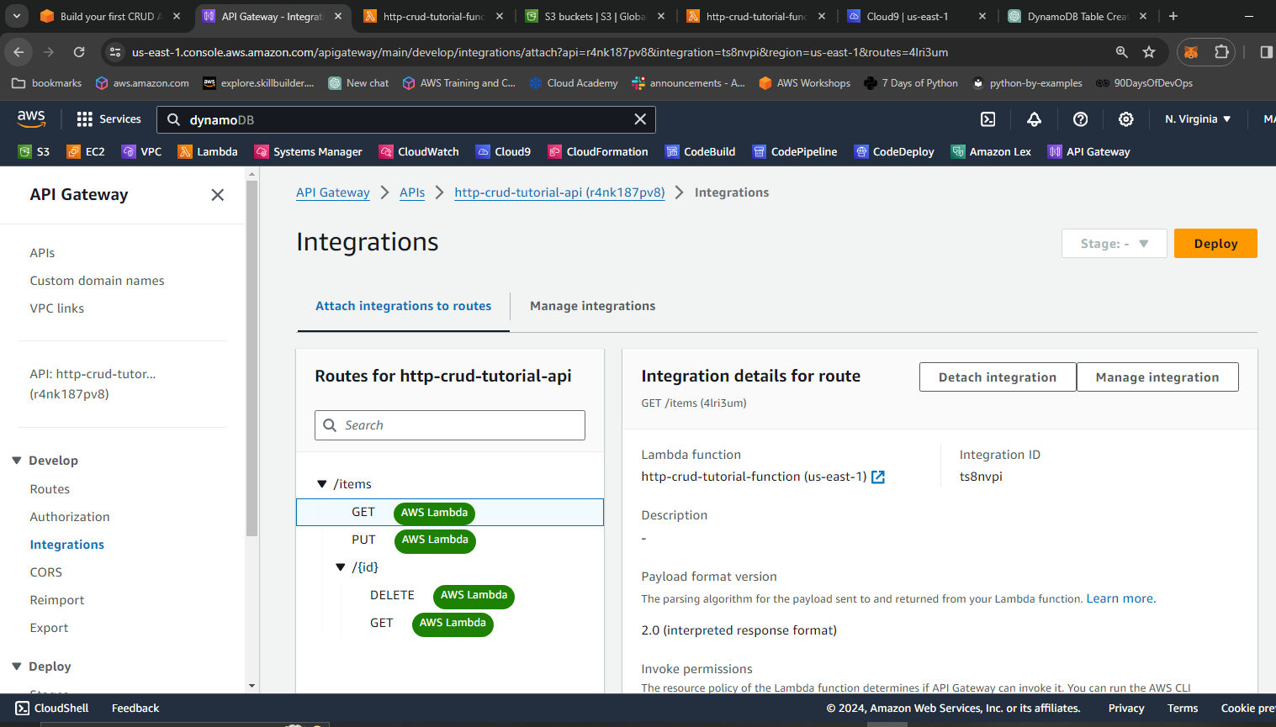Open the Services grid menu
Image resolution: width=1276 pixels, height=727 pixels.
(109, 119)
